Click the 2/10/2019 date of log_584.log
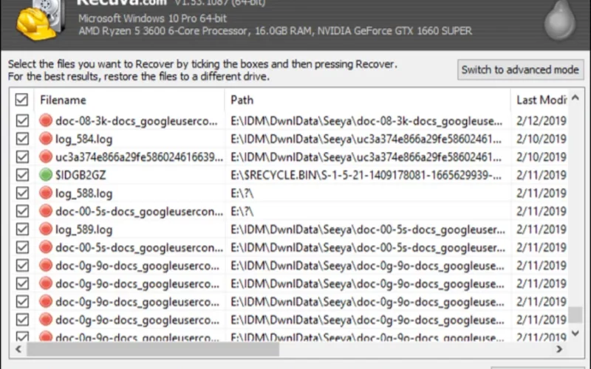591x369 pixels. pyautogui.click(x=542, y=139)
